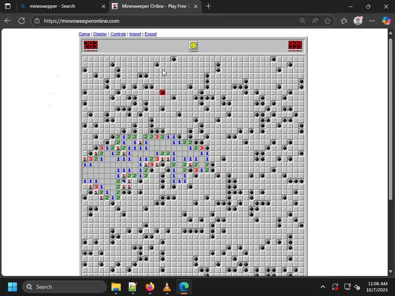Open a new browser tab
Image resolution: width=395 pixels, height=296 pixels.
pos(208,6)
